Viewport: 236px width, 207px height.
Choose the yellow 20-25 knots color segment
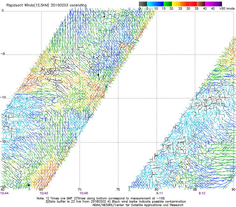(176, 4)
